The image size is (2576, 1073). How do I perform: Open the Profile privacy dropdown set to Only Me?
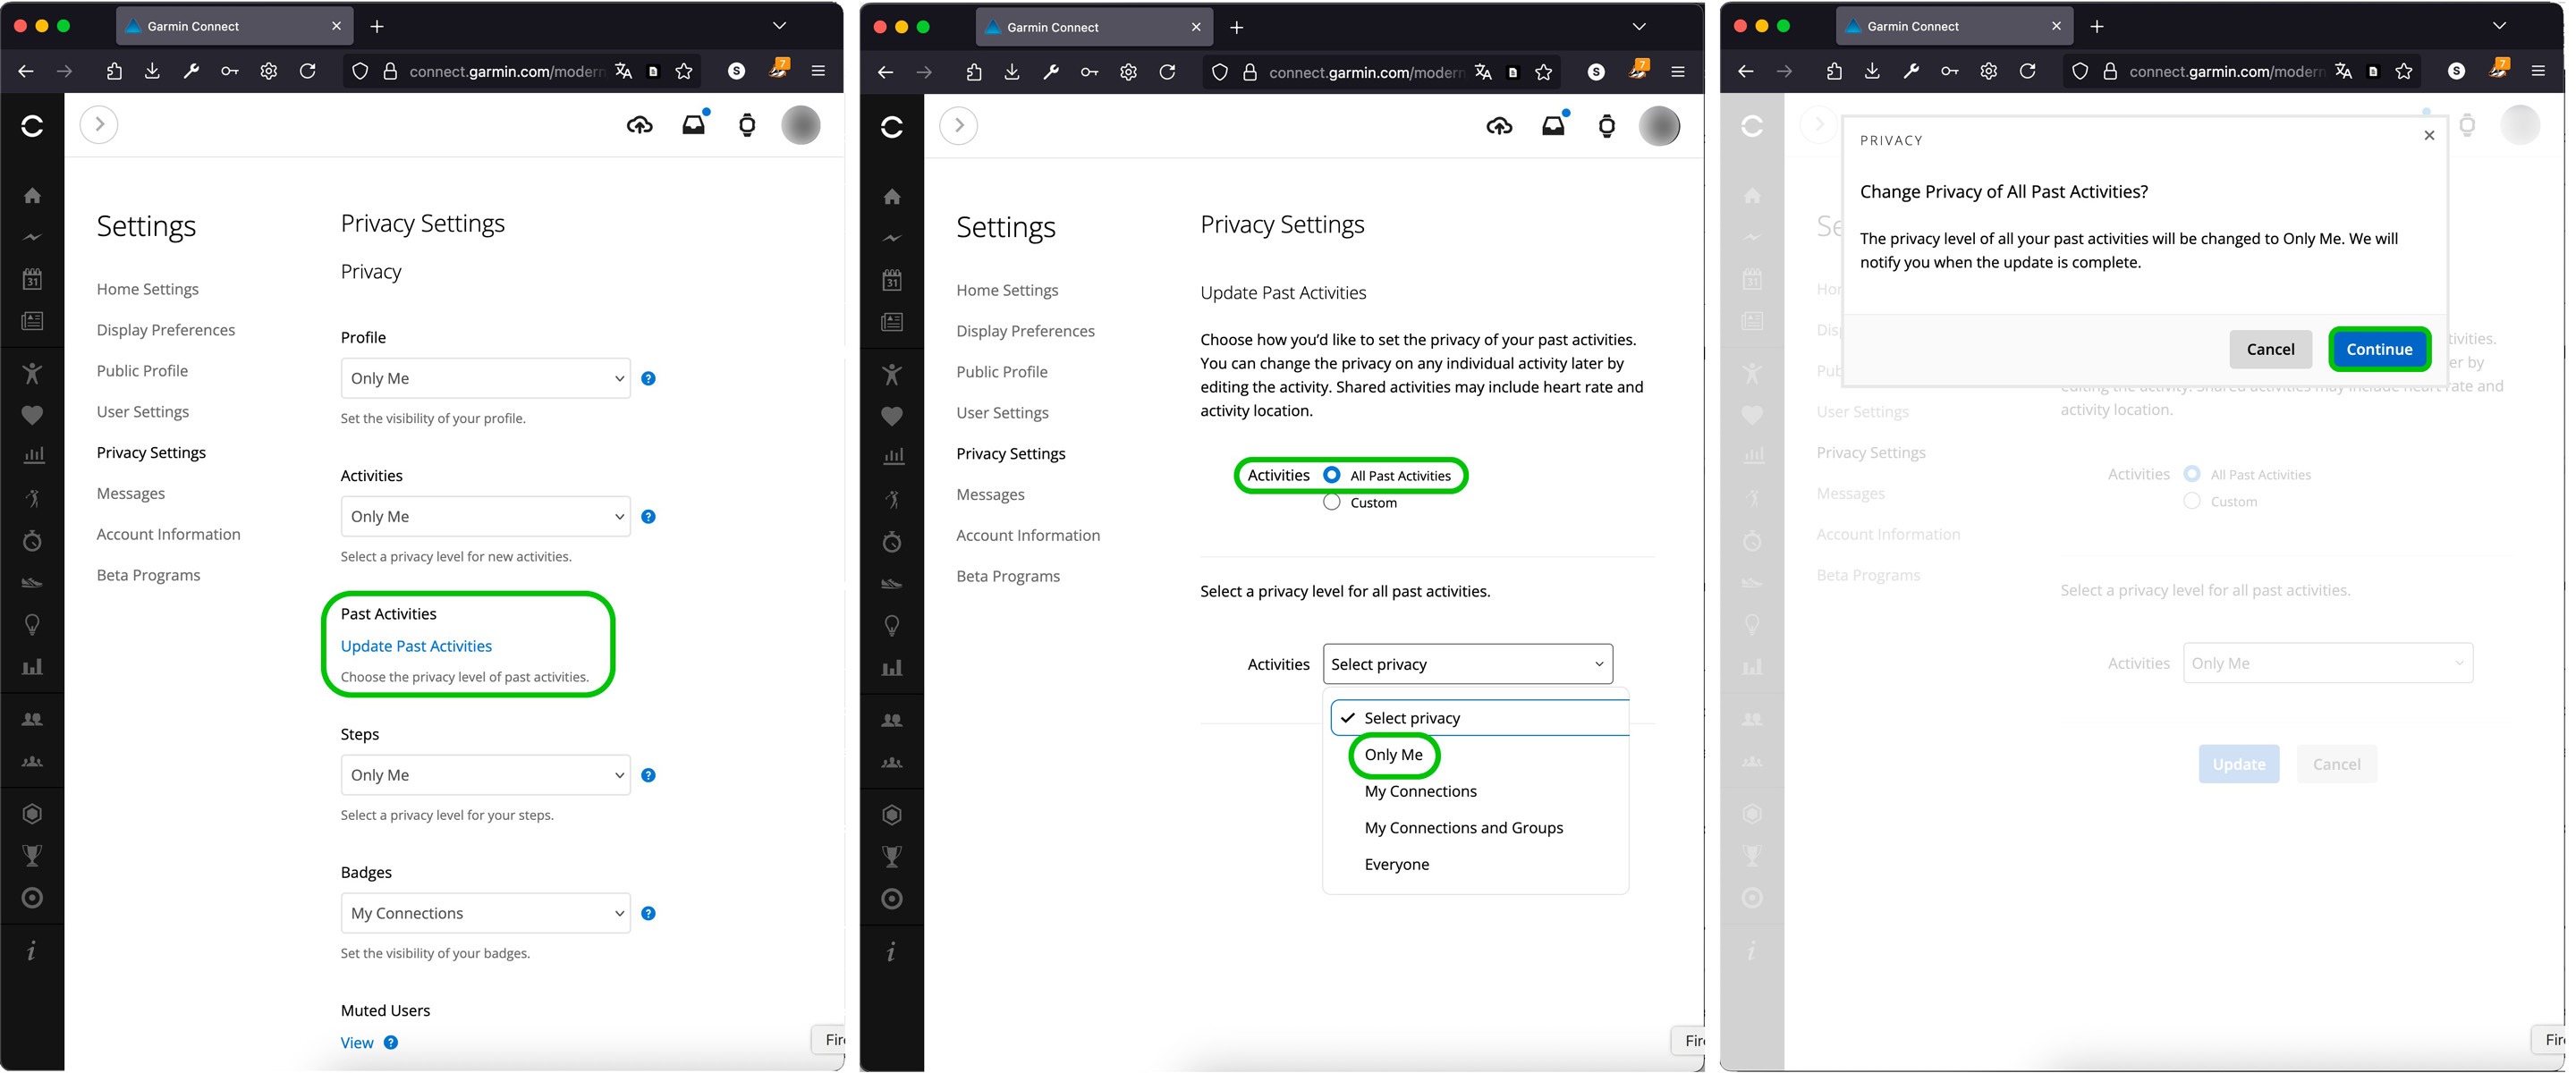tap(485, 378)
